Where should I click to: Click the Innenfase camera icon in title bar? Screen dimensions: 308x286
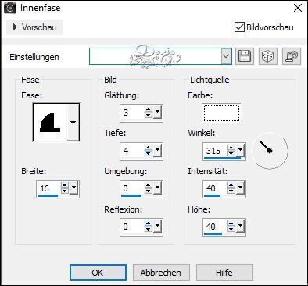pyautogui.click(x=10, y=8)
